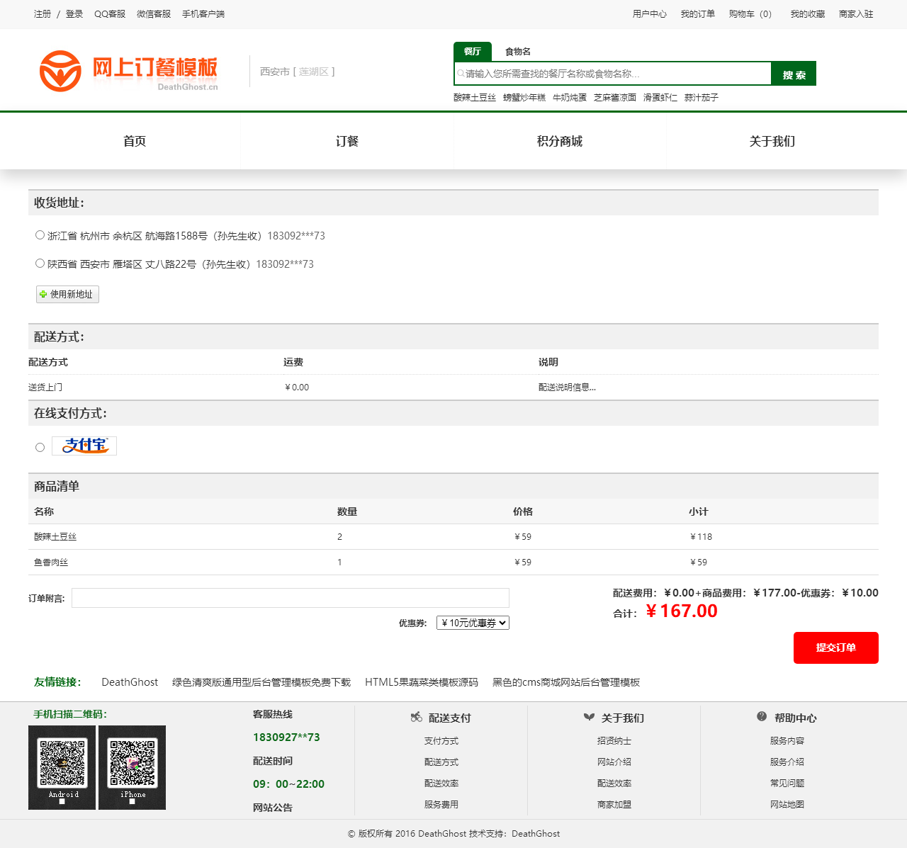The width and height of the screenshot is (907, 848).
Task: Click the 订单附言 order note field
Action: tap(291, 598)
